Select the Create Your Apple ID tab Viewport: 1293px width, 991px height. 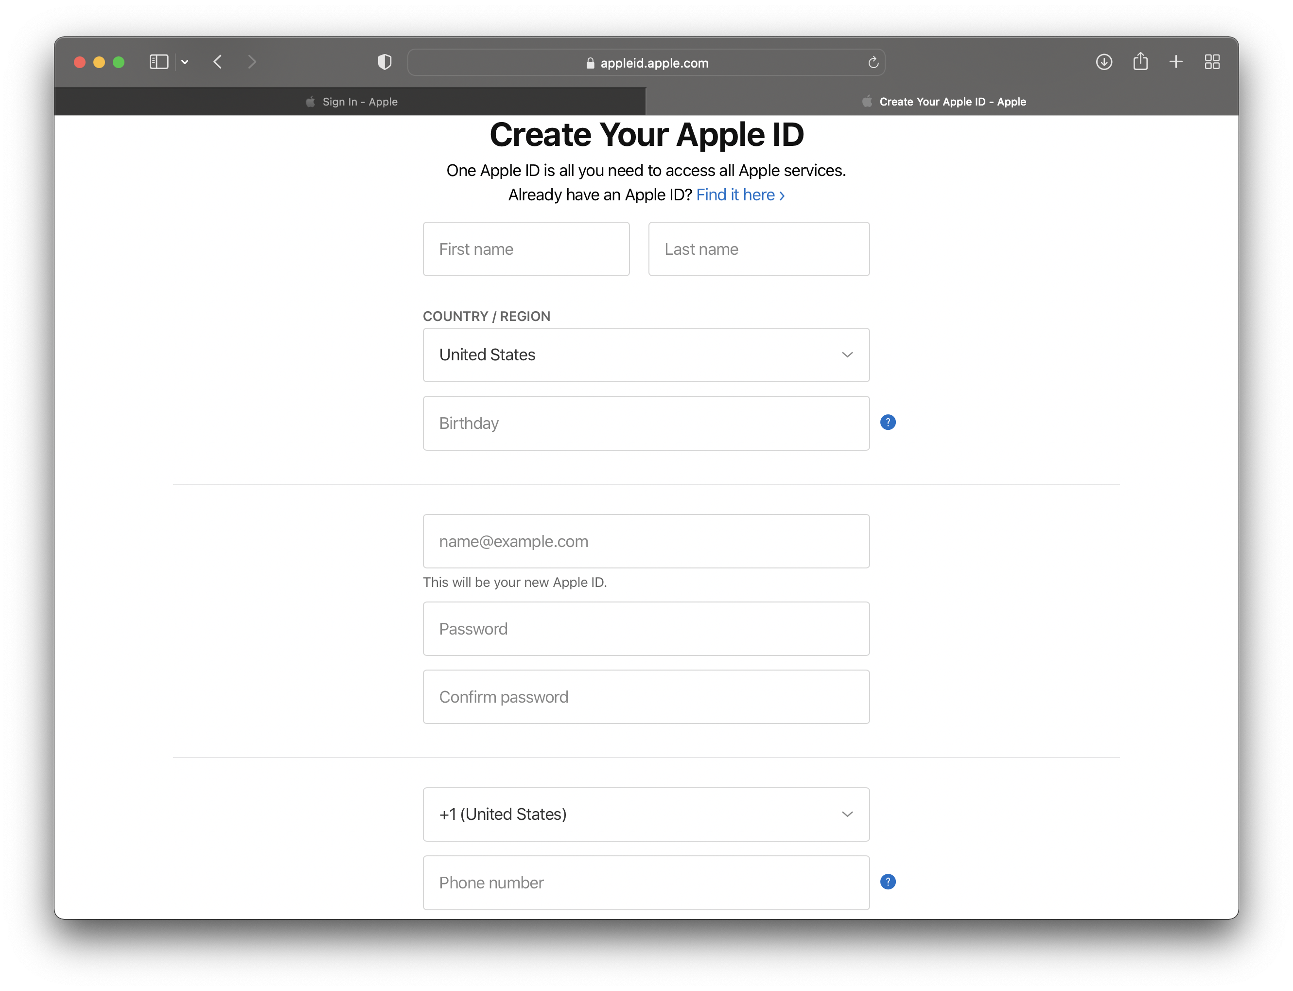[942, 102]
